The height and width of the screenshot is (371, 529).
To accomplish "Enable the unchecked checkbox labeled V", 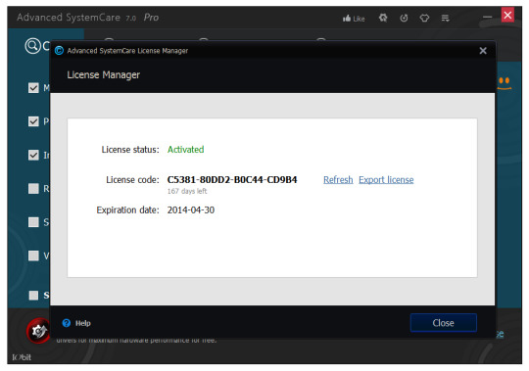I will [33, 255].
